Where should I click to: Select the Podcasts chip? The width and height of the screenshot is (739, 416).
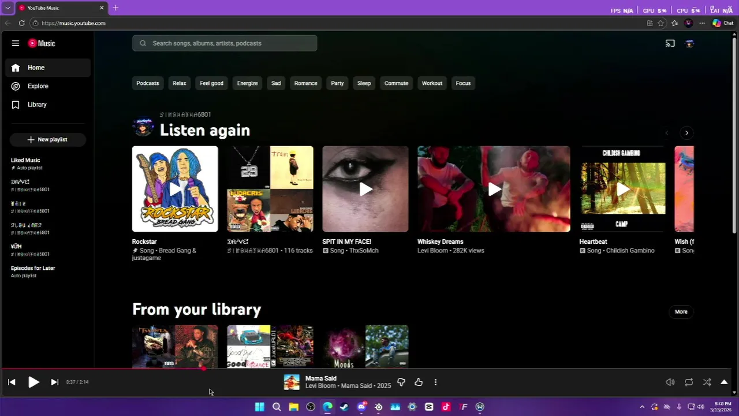[148, 83]
